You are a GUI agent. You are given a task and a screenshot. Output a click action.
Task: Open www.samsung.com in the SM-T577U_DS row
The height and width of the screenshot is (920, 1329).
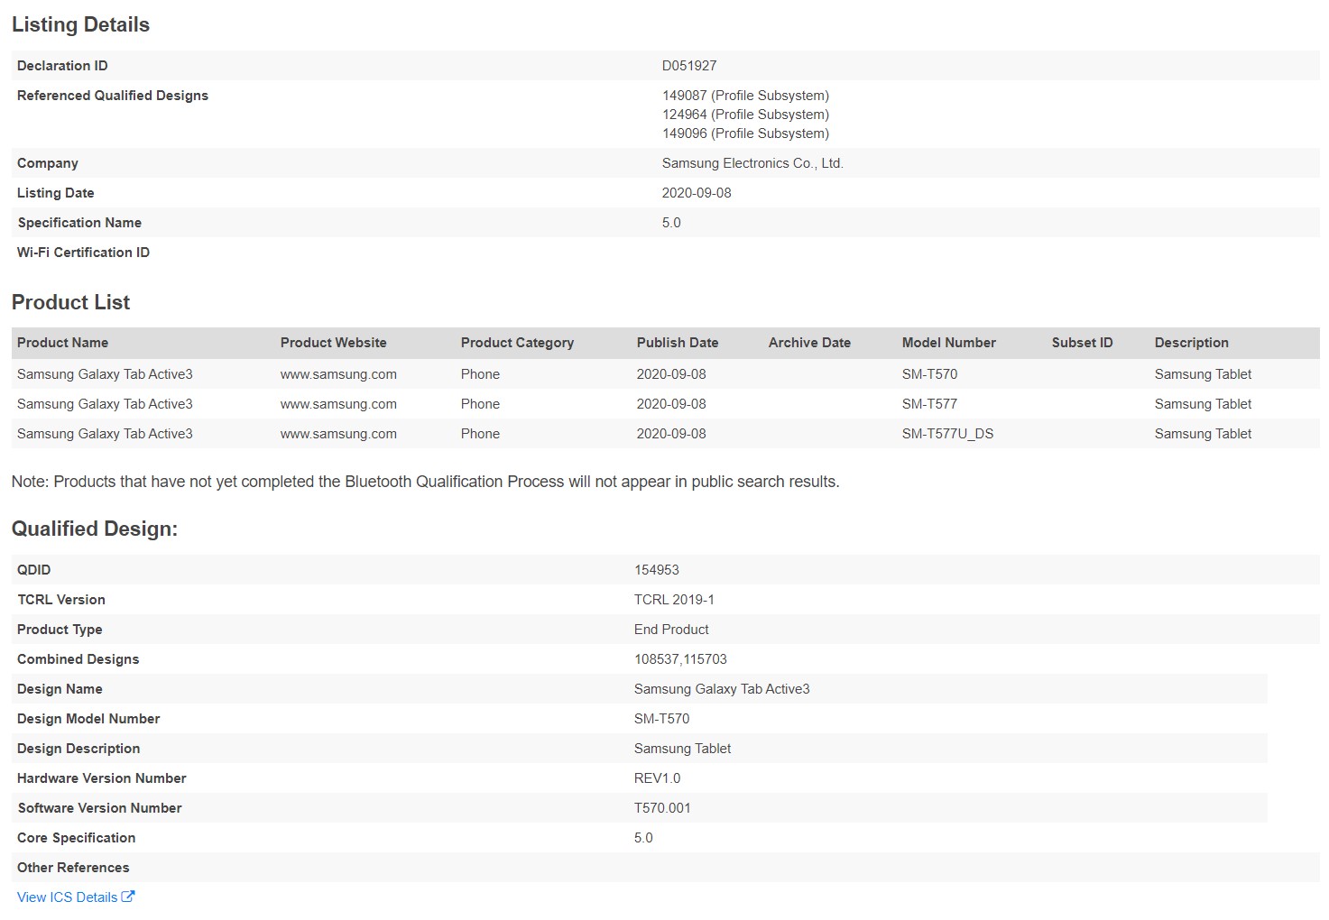click(338, 434)
